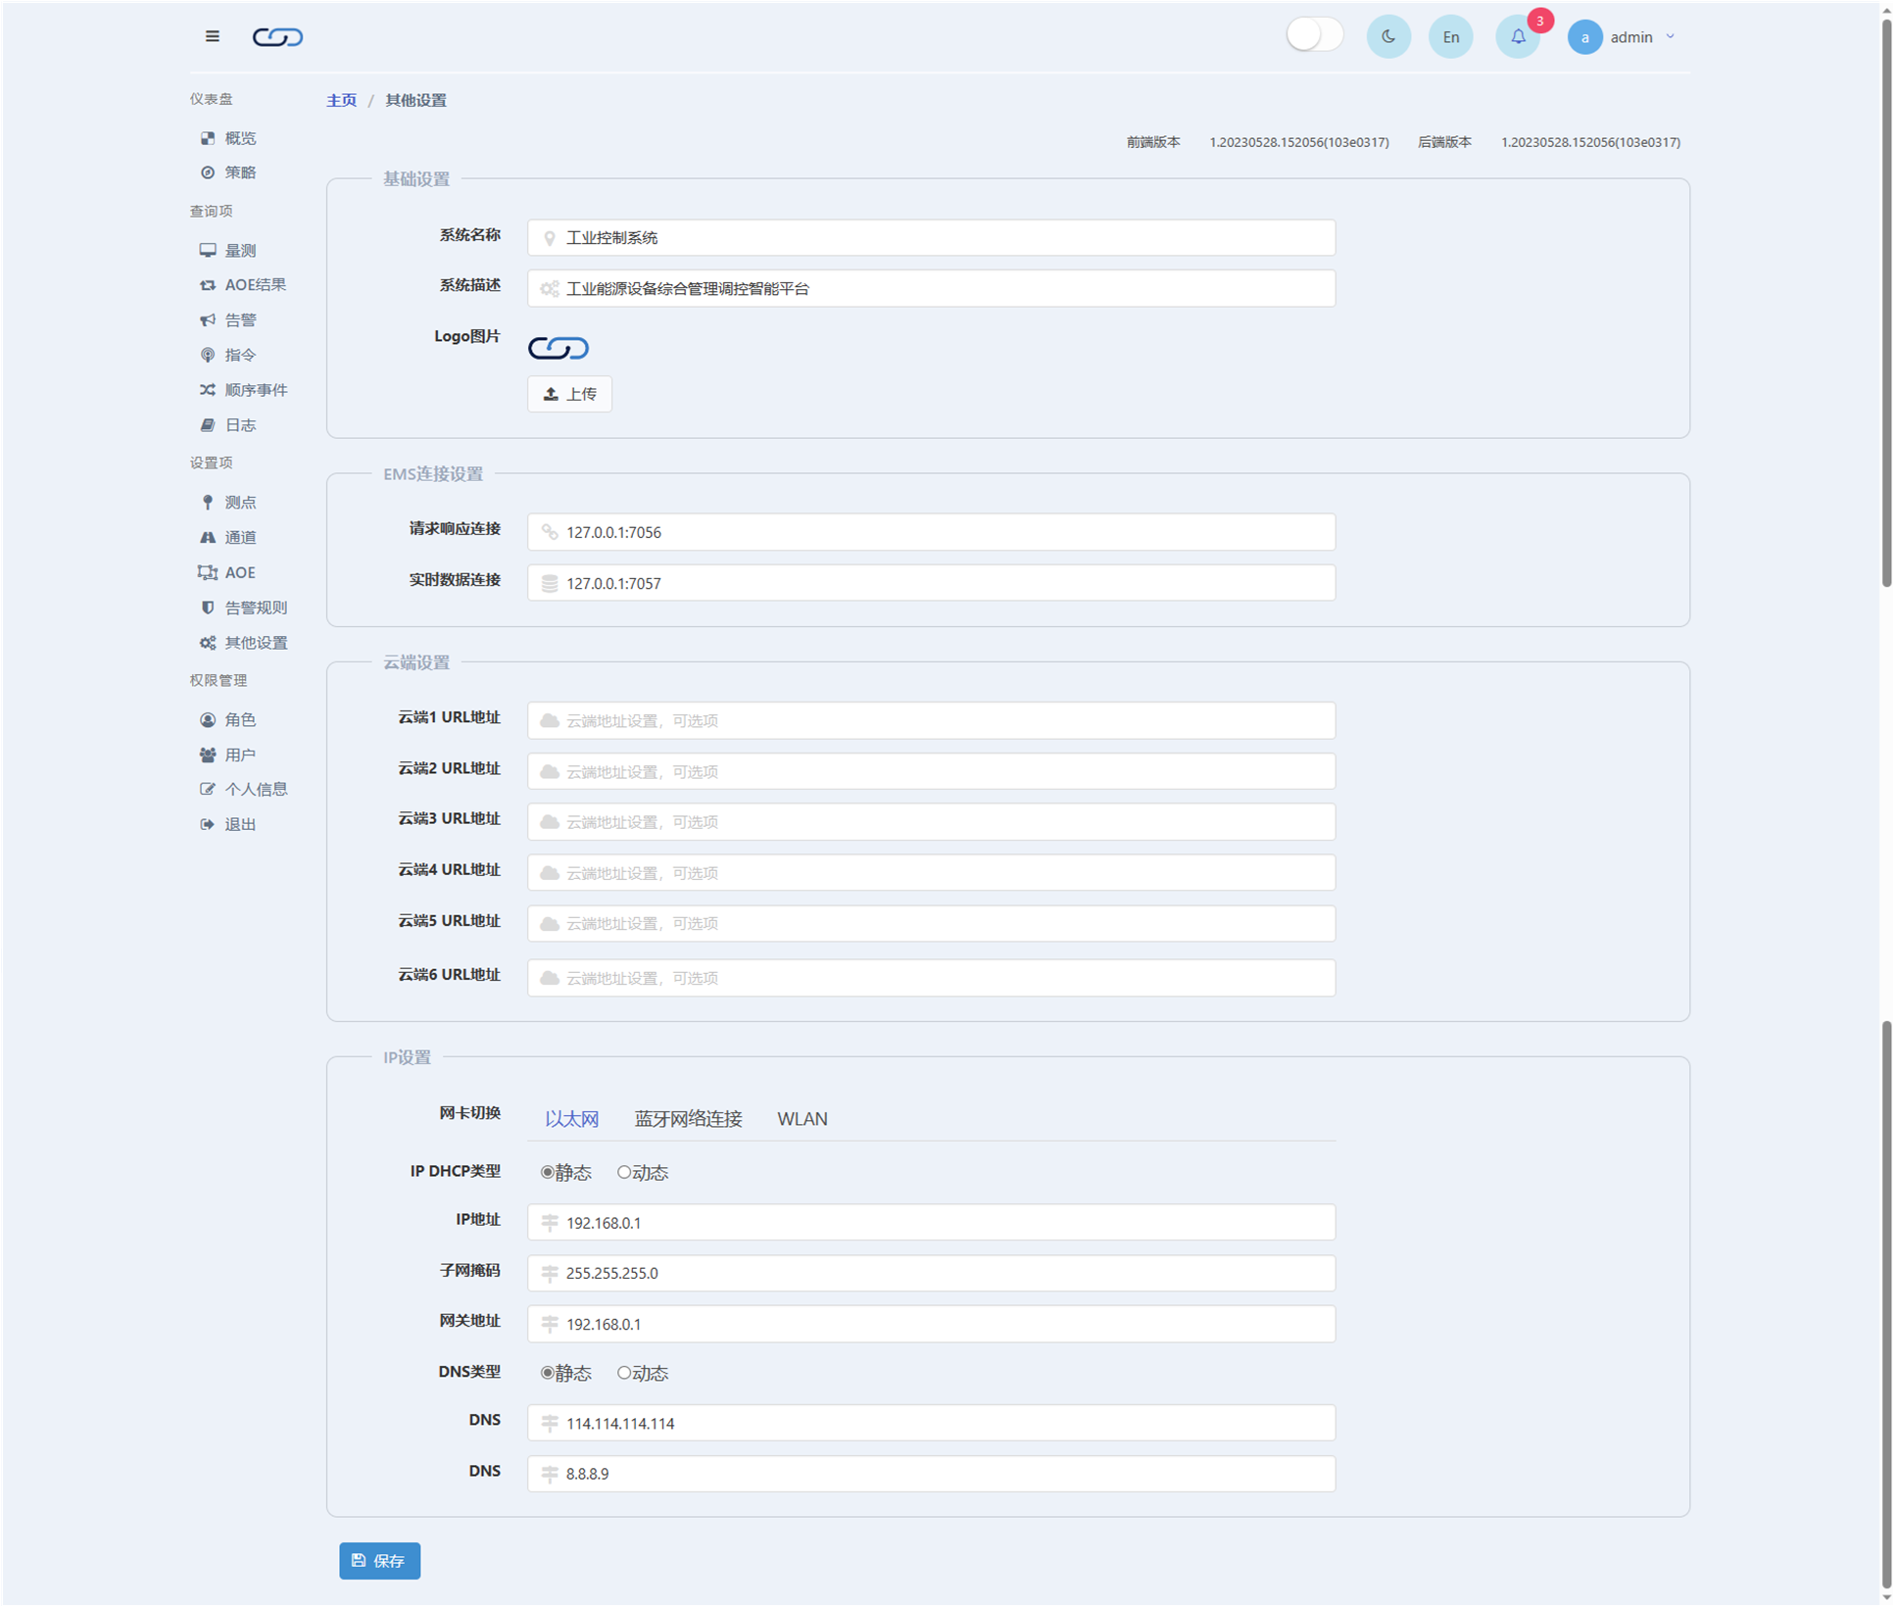Screen dimensions: 1896x1608
Task: Click 云端1 URL地址 input
Action: point(931,721)
